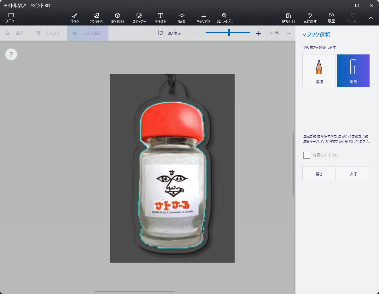Collapse the ribbon with the chevron arrow
Screen dimensions: 379x294
[x=371, y=18]
